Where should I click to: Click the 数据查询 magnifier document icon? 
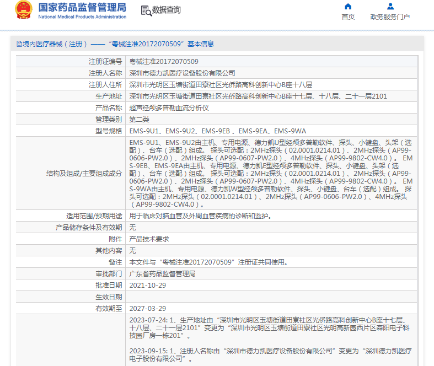click(x=146, y=10)
